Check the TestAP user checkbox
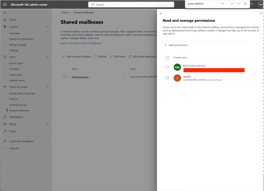 click(x=167, y=77)
